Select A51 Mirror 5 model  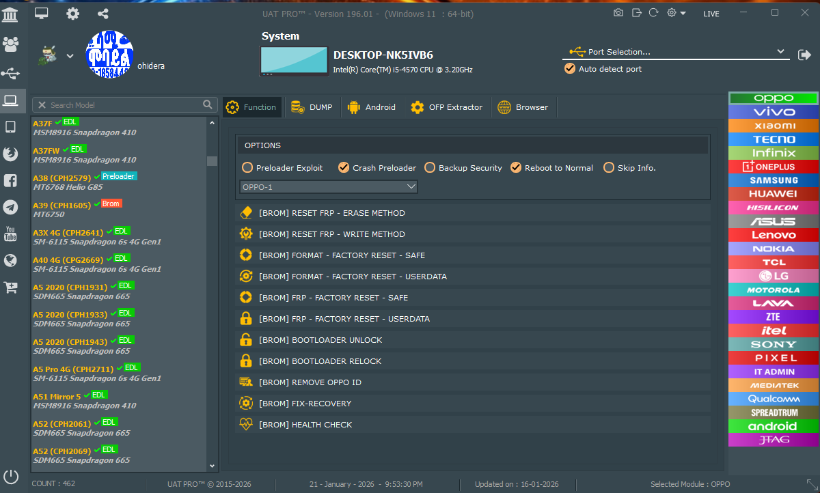[x=119, y=401]
